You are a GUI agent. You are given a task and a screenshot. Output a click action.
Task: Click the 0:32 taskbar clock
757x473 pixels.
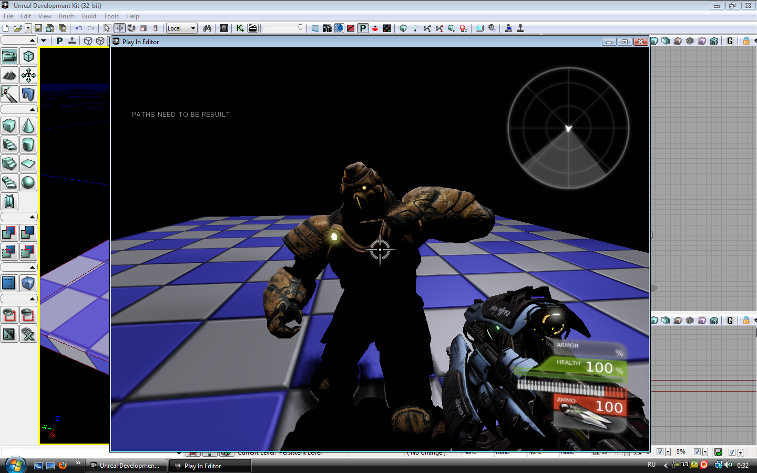point(743,466)
